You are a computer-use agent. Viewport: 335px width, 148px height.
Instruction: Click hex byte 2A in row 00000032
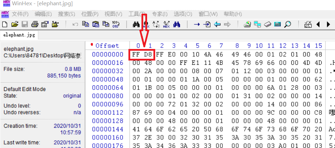(148, 71)
